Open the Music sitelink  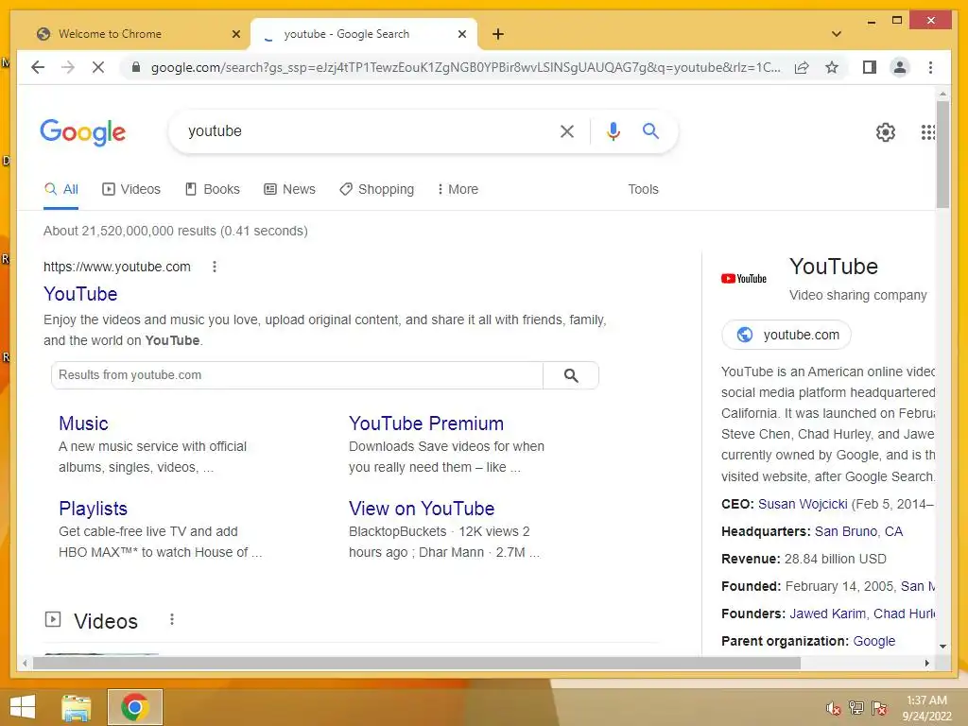[x=83, y=423]
